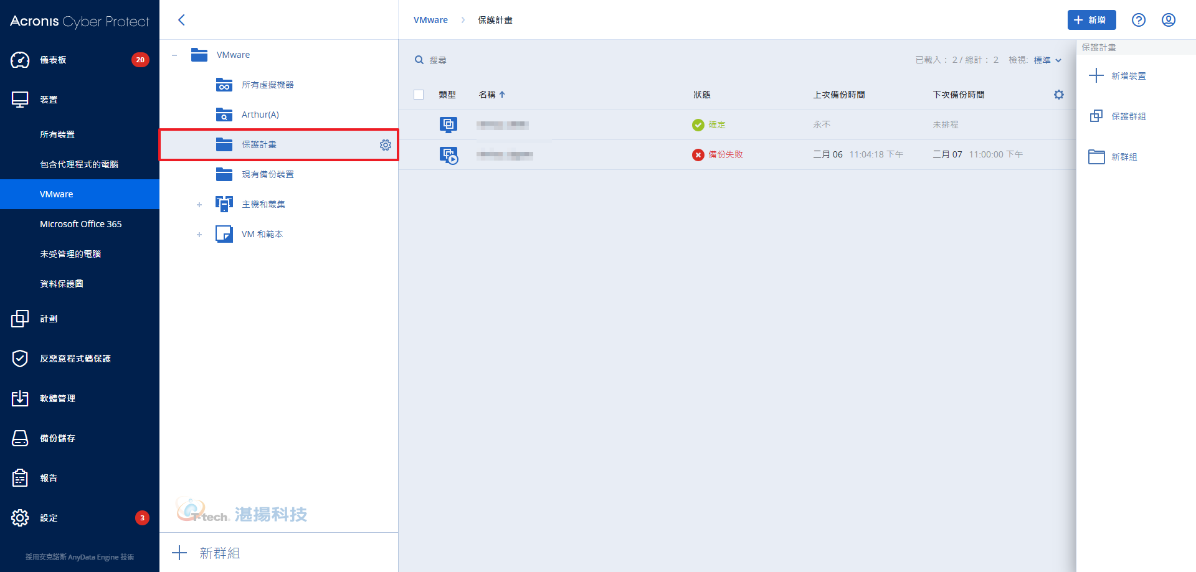Click the VMware breadcrumb link
1196x572 pixels.
430,20
